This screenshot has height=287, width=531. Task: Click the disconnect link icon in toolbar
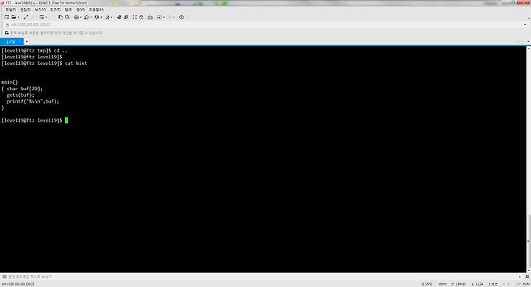(26, 17)
